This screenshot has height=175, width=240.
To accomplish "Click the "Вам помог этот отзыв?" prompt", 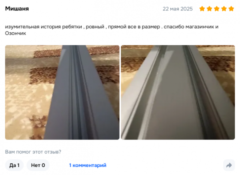I will tap(33, 152).
